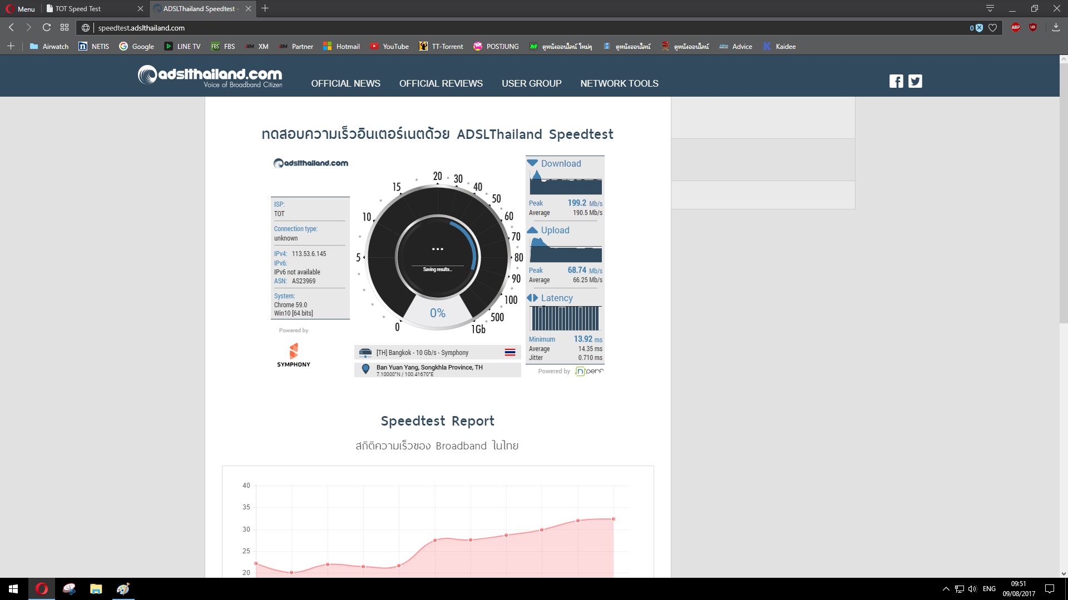The image size is (1068, 600).
Task: Select the Bangkok Symphony server selector
Action: click(437, 352)
